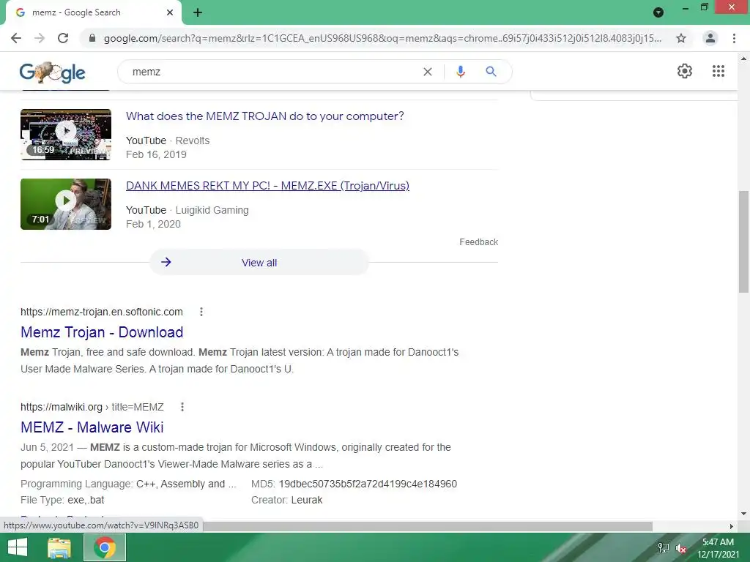This screenshot has width=750, height=562.
Task: Go back to the previous page
Action: (16, 38)
